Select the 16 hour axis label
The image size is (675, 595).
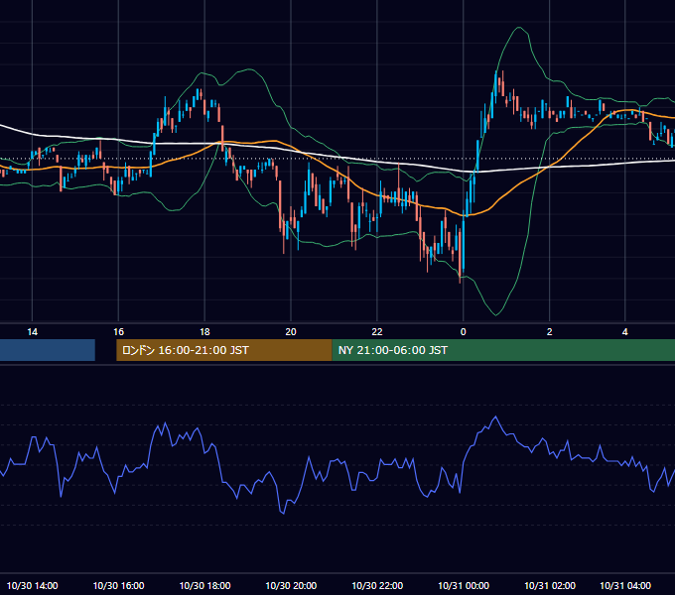tap(118, 332)
